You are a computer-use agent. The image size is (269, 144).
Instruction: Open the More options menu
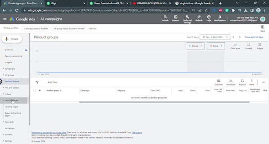tap(252, 82)
